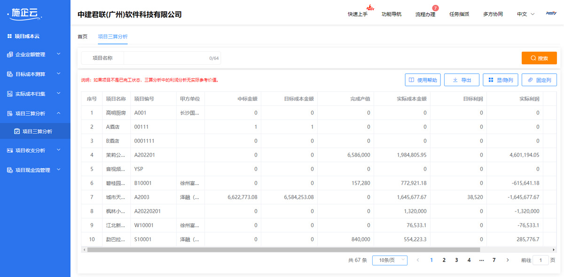Viewport: 564px width, 277px height.
Task: Click the orange 搜索 button
Action: click(539, 58)
